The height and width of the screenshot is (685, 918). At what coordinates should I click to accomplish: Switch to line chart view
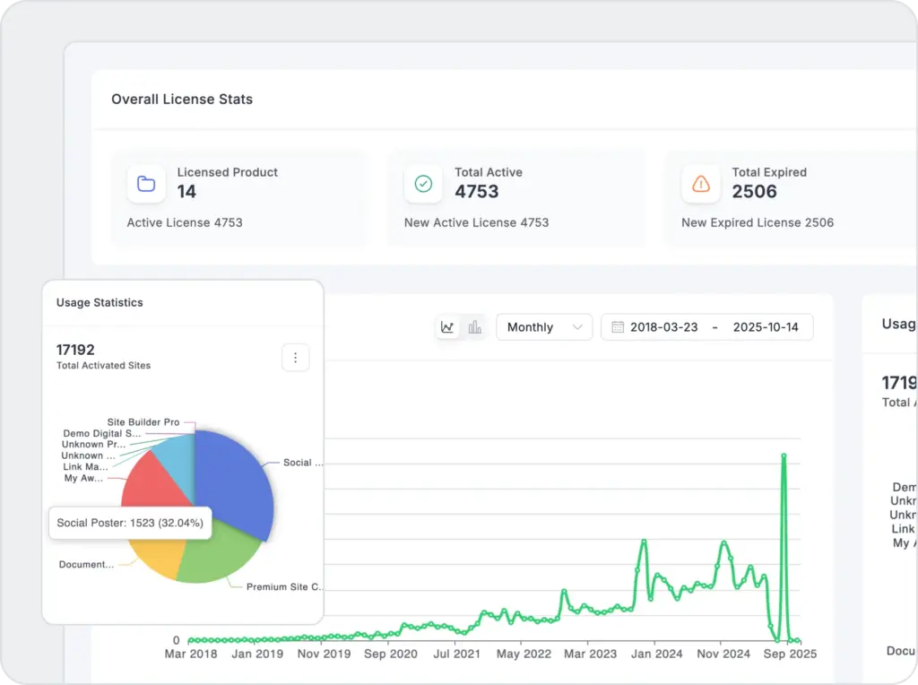(447, 327)
